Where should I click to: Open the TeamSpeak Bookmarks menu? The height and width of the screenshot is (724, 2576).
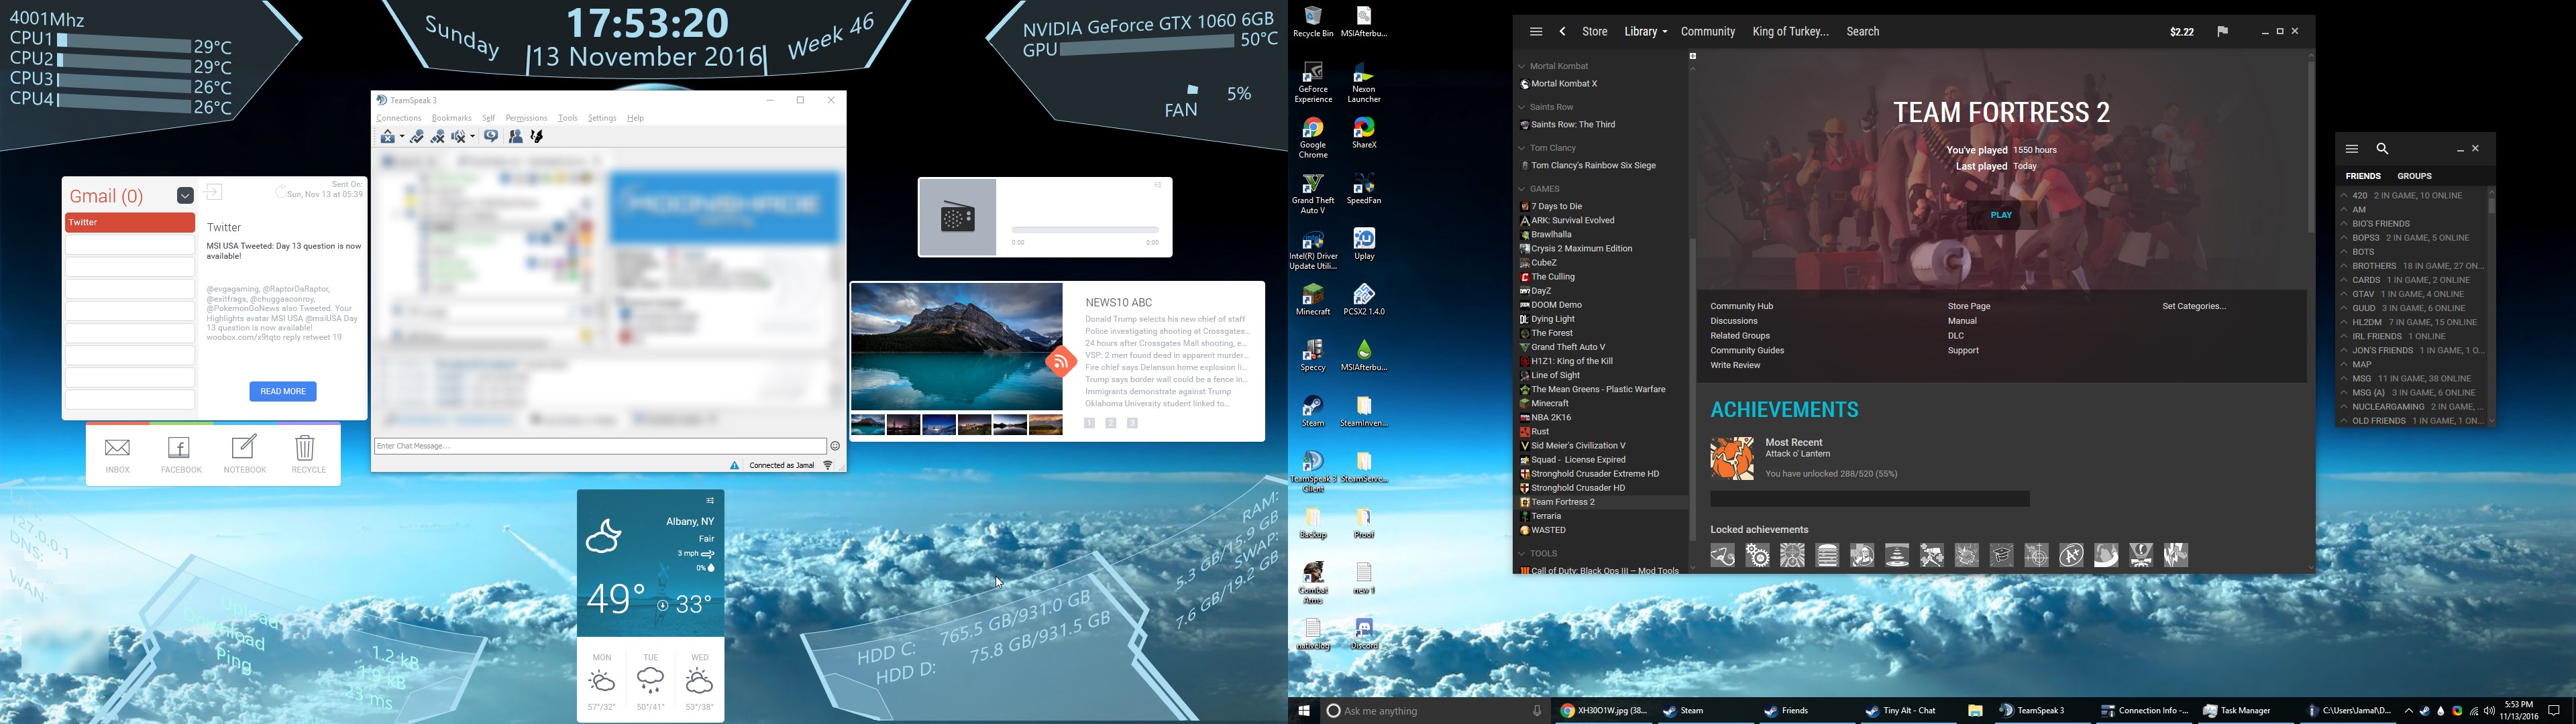[451, 118]
